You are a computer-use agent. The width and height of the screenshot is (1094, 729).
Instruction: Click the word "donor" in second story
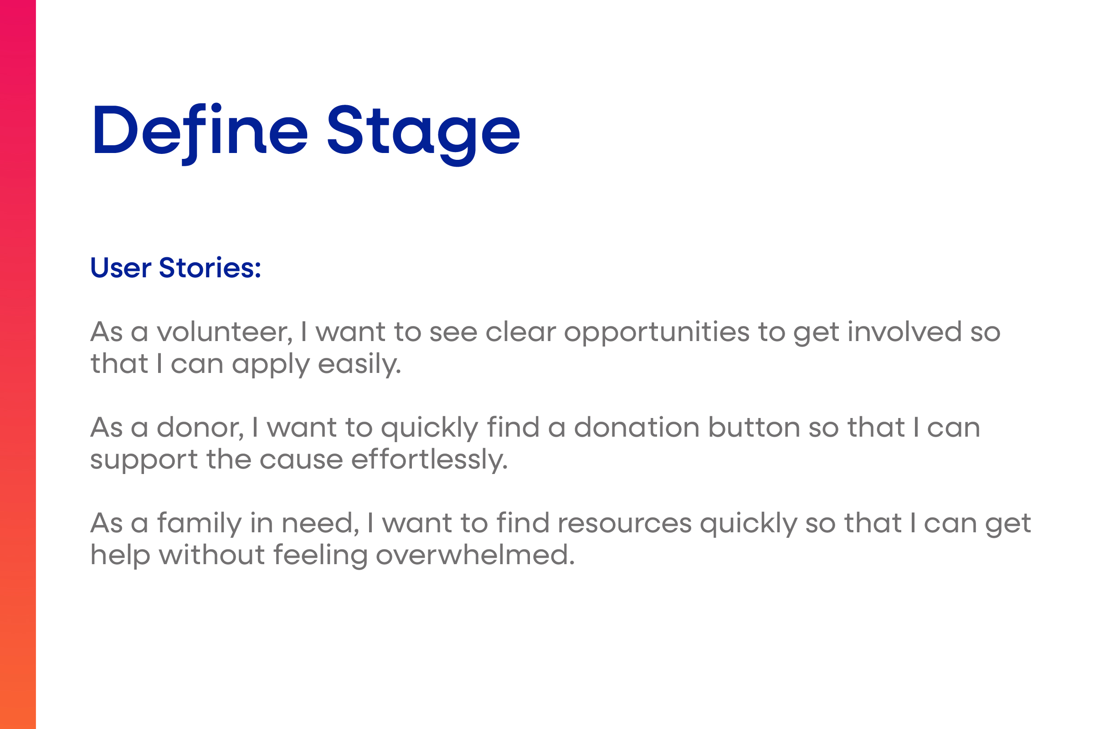[x=200, y=428]
